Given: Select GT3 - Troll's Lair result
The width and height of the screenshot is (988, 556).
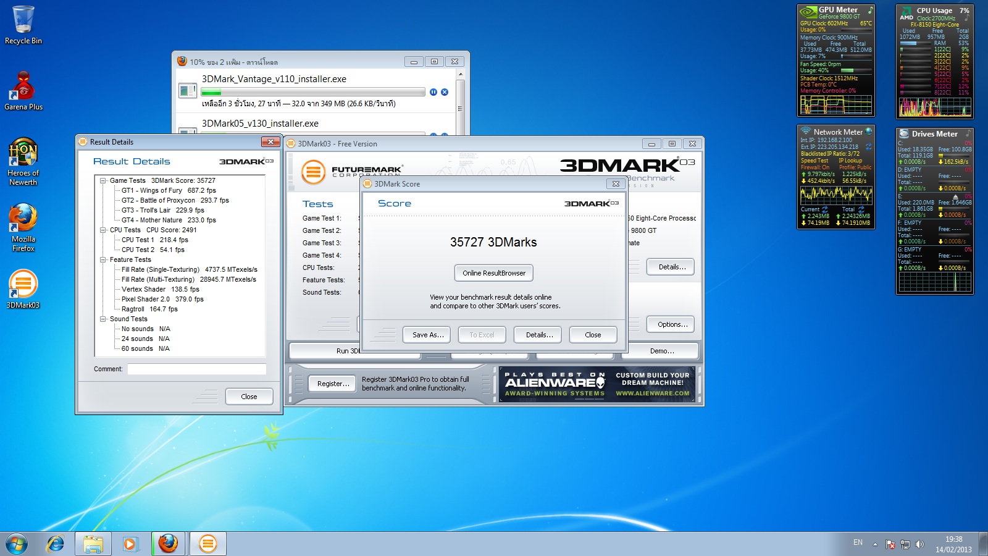Looking at the screenshot, I should [x=162, y=210].
